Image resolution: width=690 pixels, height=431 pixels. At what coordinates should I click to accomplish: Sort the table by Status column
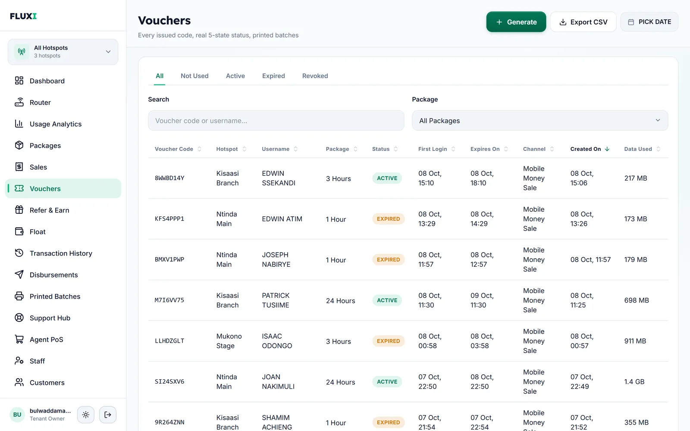385,149
